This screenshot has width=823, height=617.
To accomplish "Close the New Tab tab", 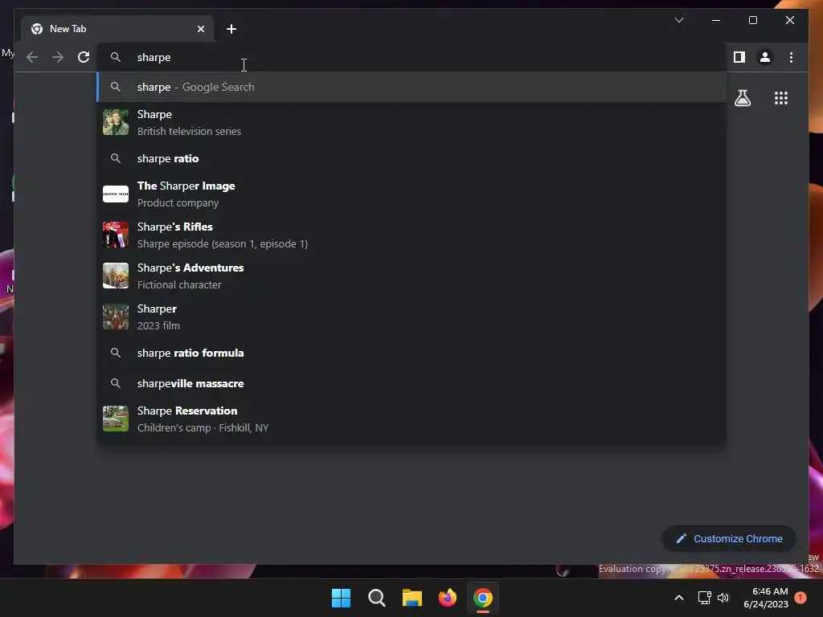I will [x=200, y=29].
